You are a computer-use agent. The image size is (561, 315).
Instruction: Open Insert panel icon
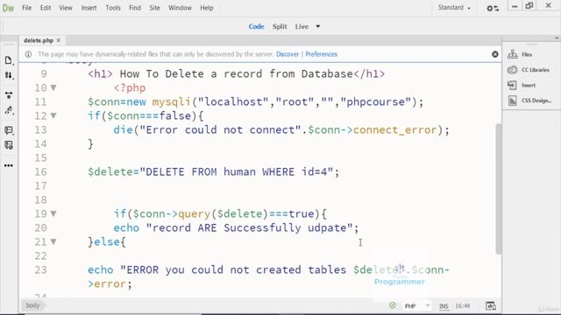[x=512, y=85]
